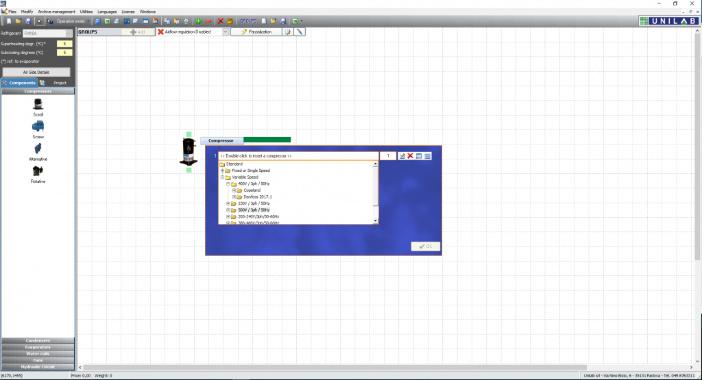Select the Scroll compressor component
The height and width of the screenshot is (380, 702).
[x=38, y=107]
